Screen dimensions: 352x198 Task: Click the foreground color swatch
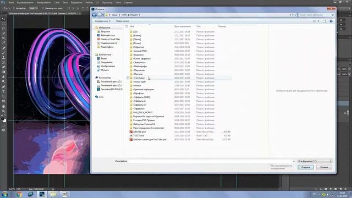click(x=2, y=119)
